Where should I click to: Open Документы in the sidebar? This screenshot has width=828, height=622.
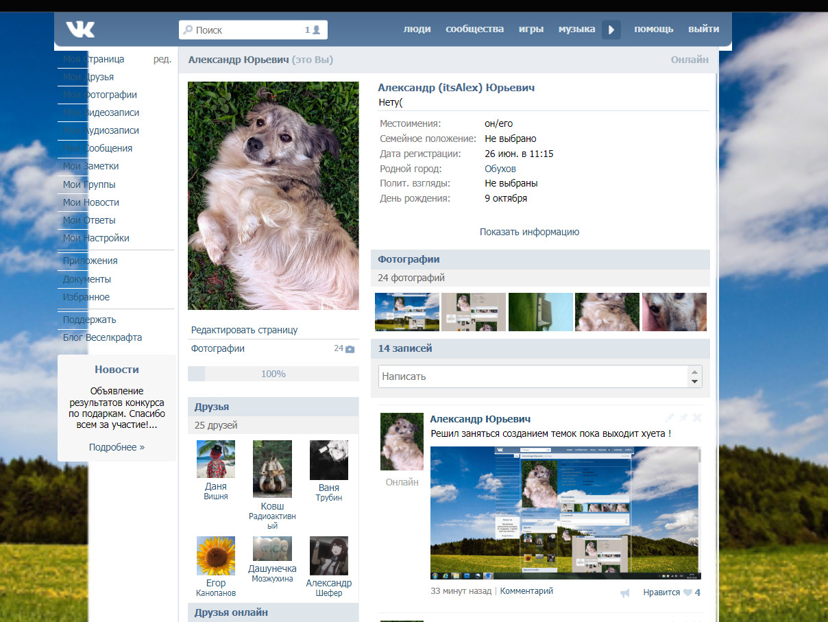click(x=87, y=279)
